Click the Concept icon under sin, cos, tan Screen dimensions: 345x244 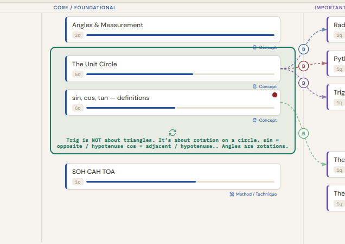(255, 120)
